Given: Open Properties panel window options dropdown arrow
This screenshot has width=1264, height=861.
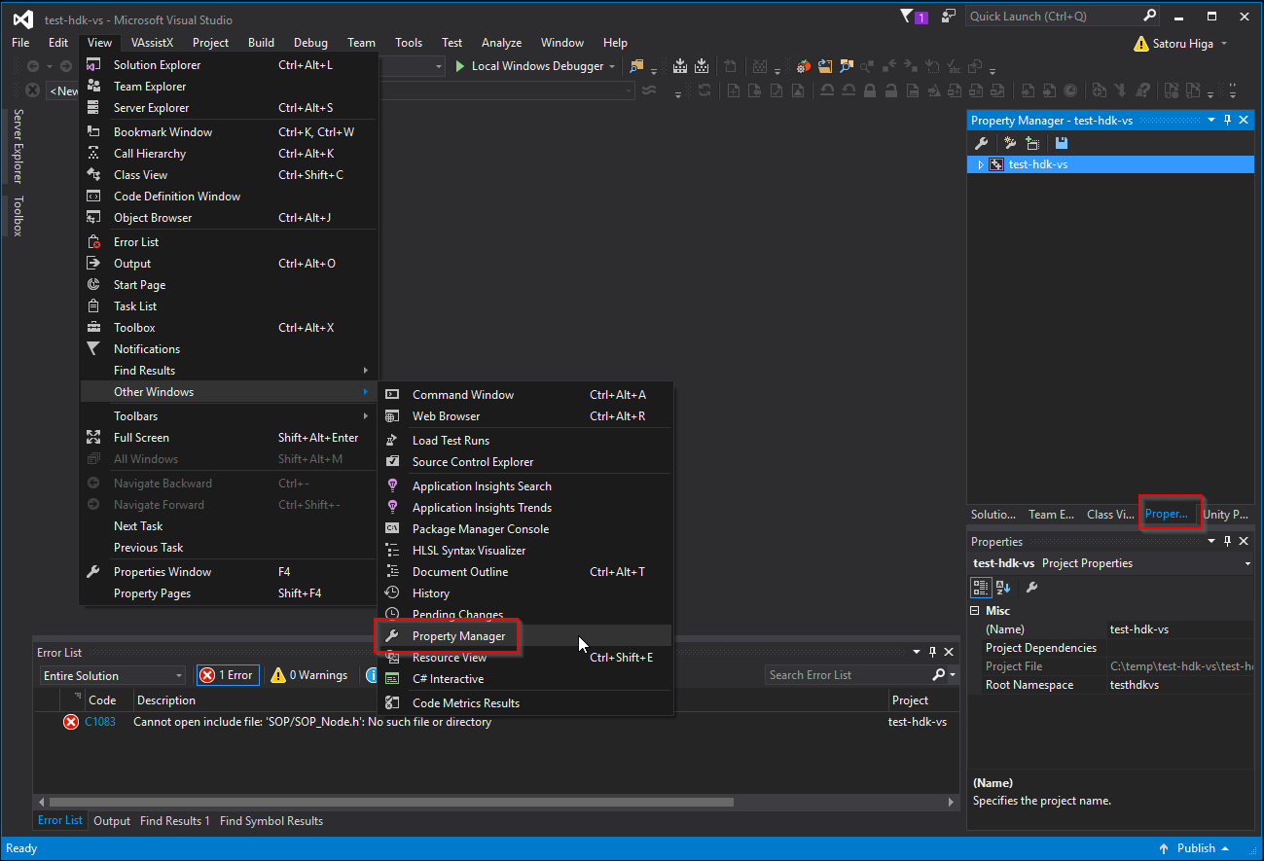Looking at the screenshot, I should click(x=1211, y=541).
